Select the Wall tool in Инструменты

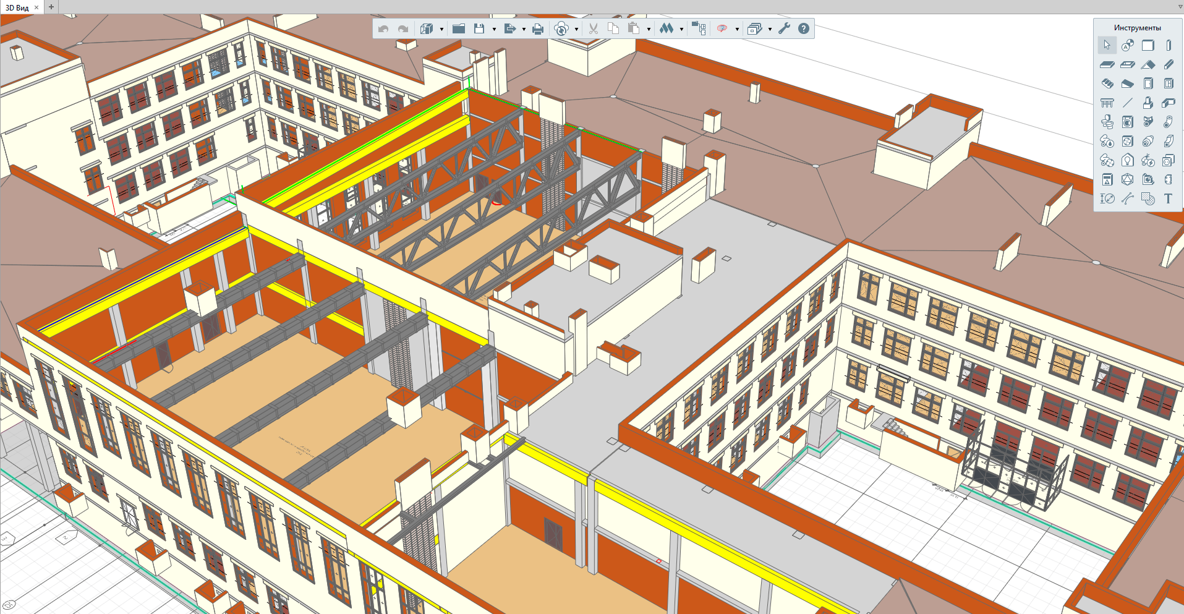click(x=1148, y=45)
